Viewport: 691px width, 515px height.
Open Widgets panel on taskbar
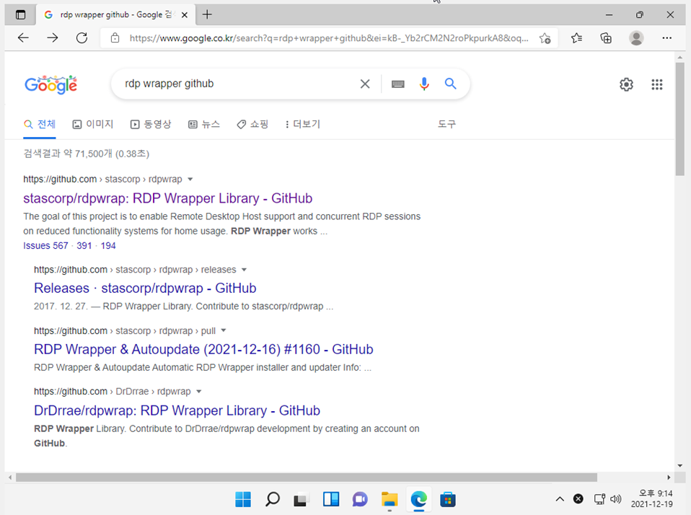tap(331, 499)
